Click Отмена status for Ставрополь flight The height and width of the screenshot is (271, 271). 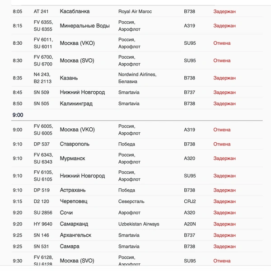(222, 144)
